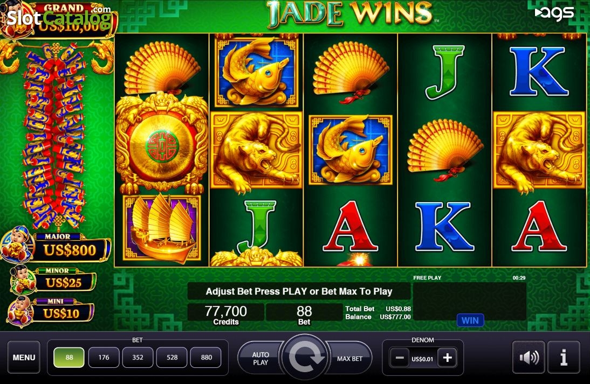Increase denomination with plus button
590x384 pixels.
(x=448, y=358)
